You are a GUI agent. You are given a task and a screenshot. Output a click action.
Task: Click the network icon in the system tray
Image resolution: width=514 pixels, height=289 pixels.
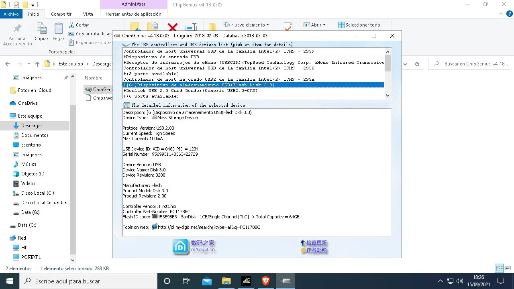click(451, 281)
